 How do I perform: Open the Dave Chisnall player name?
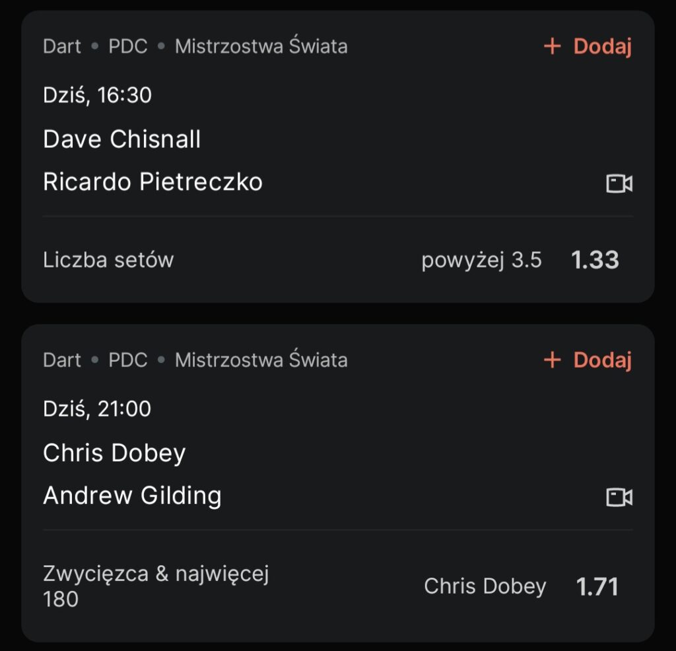122,139
